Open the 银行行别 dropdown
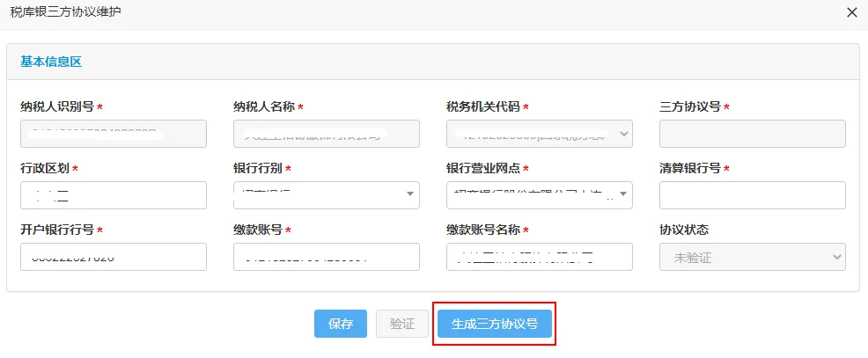Screen dimensions: 868x358 [327, 195]
